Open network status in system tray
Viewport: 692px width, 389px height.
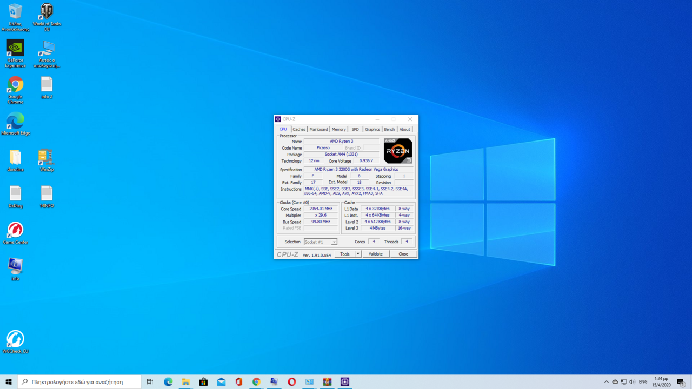(x=623, y=382)
